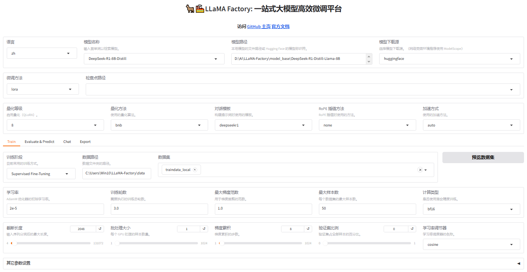Viewport: 527px width, 272px height.
Task: Reset the 梯度累积 value with its undo icon
Action: click(308, 229)
